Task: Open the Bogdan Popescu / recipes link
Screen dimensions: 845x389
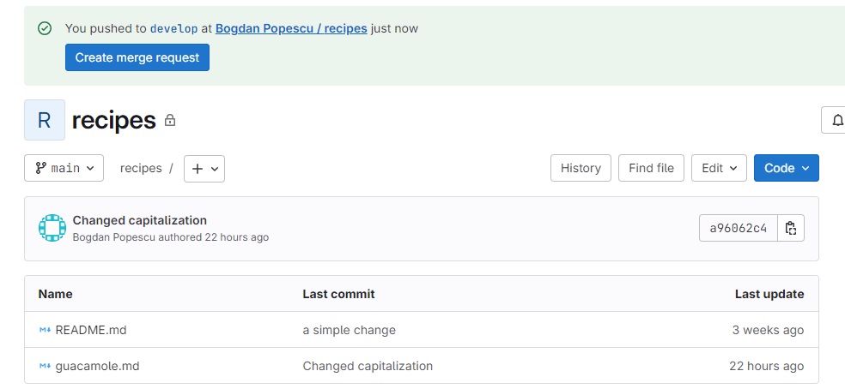Action: (291, 28)
